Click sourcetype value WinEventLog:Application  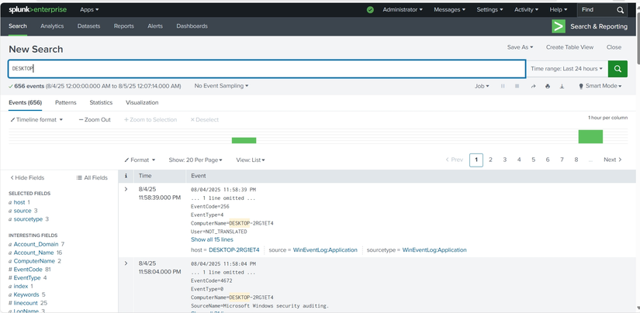(x=434, y=249)
